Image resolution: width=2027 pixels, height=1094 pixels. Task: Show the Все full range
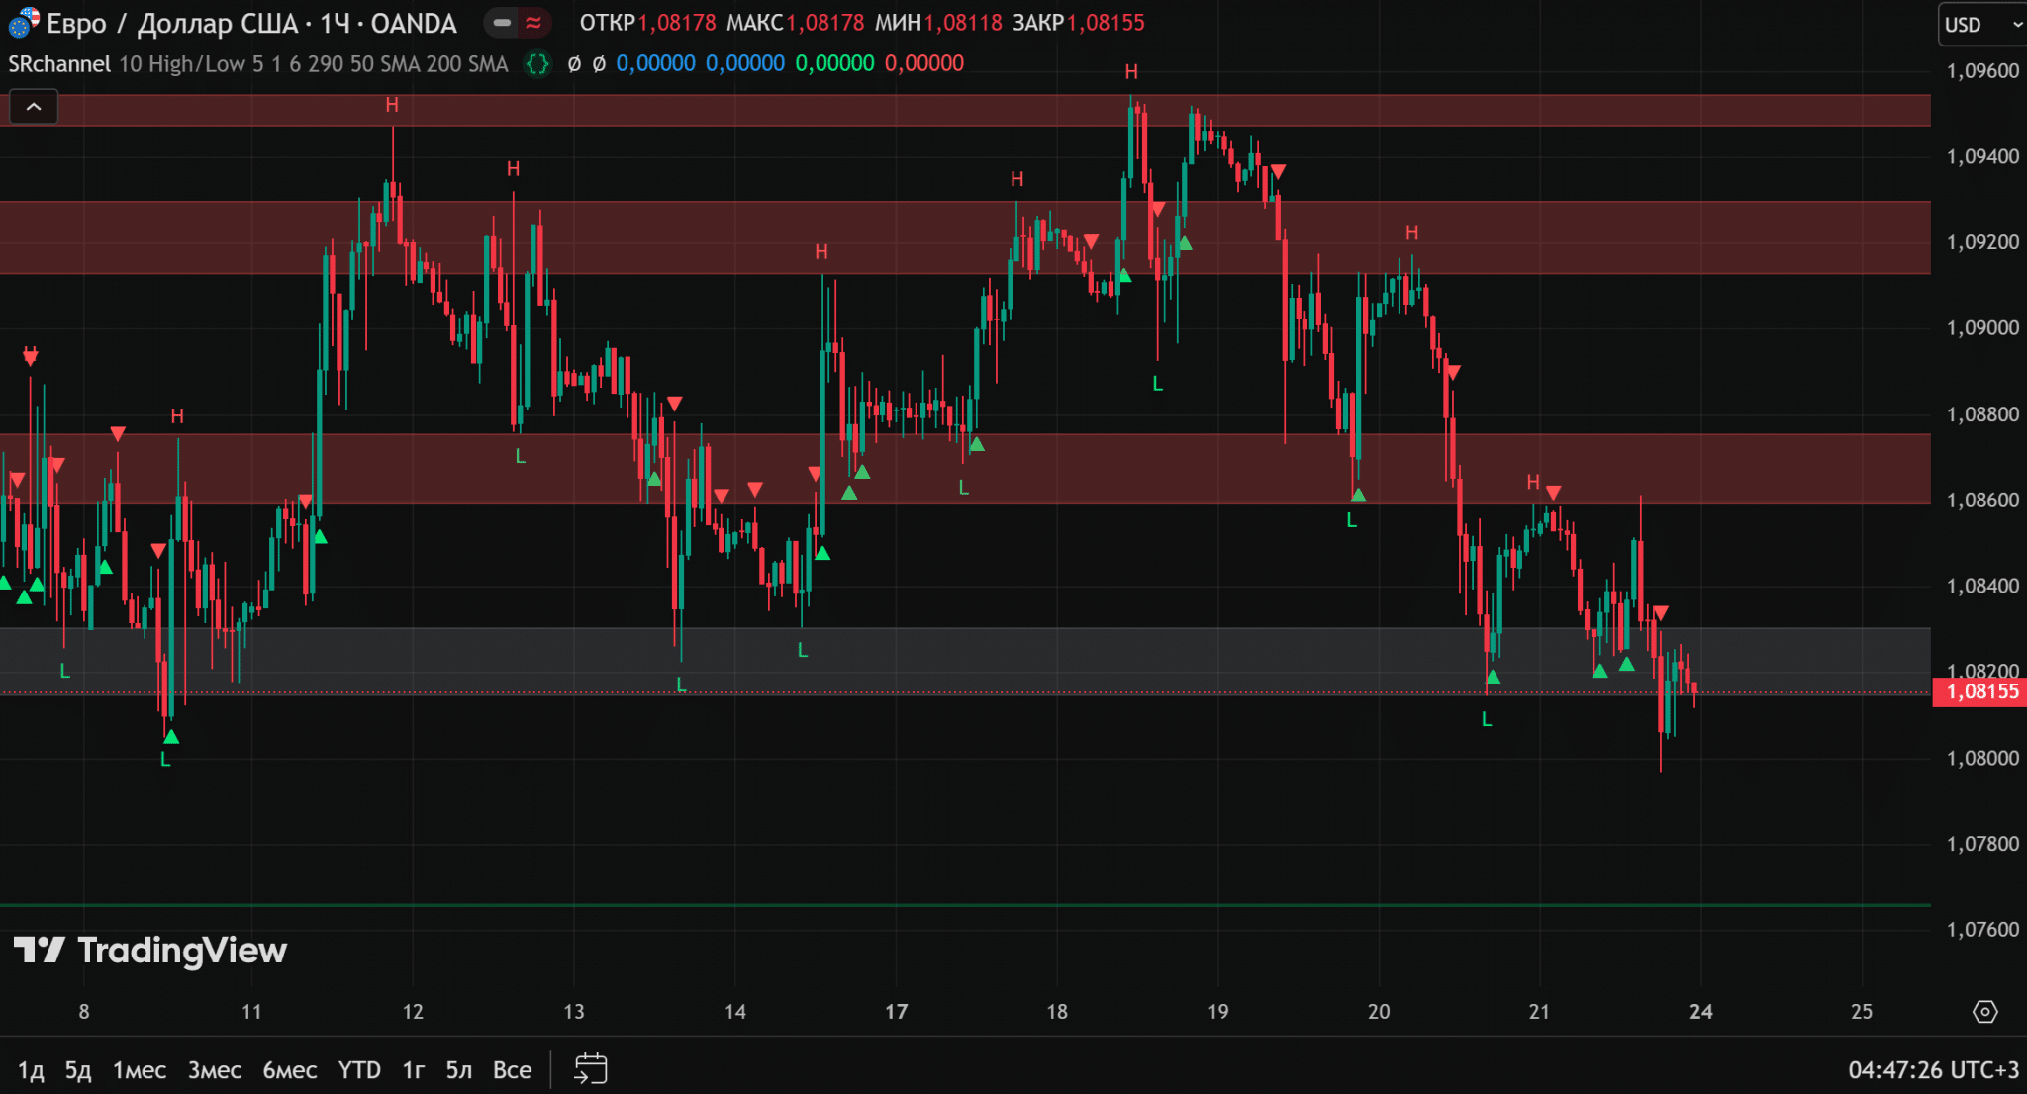[x=512, y=1069]
